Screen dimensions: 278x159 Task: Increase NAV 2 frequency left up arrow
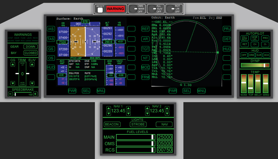point(147,108)
